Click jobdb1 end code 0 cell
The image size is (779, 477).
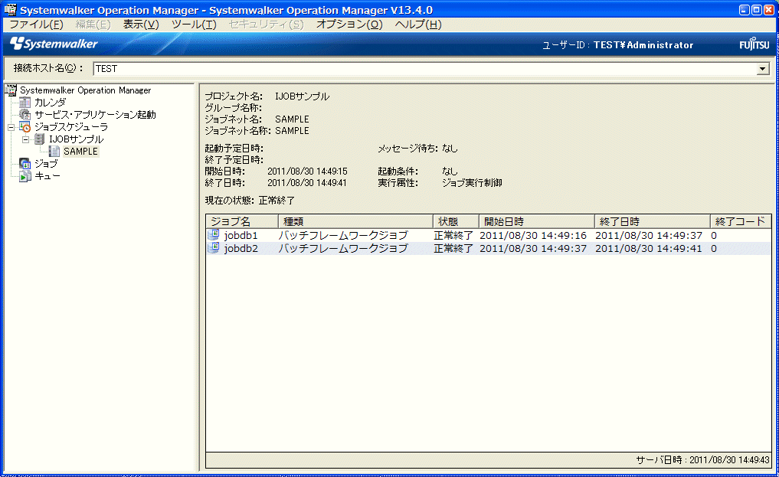(x=714, y=235)
